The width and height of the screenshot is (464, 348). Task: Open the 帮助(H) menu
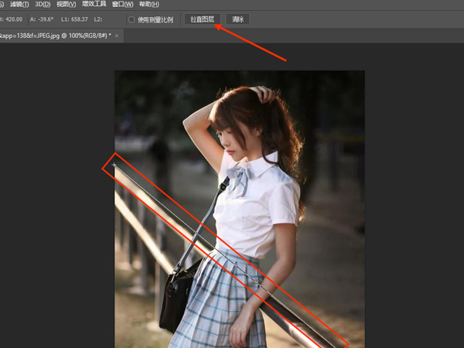pos(149,4)
